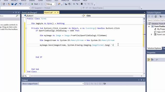Click the Property Pages wrench icon
The width and height of the screenshot is (165, 92).
coord(157,60)
